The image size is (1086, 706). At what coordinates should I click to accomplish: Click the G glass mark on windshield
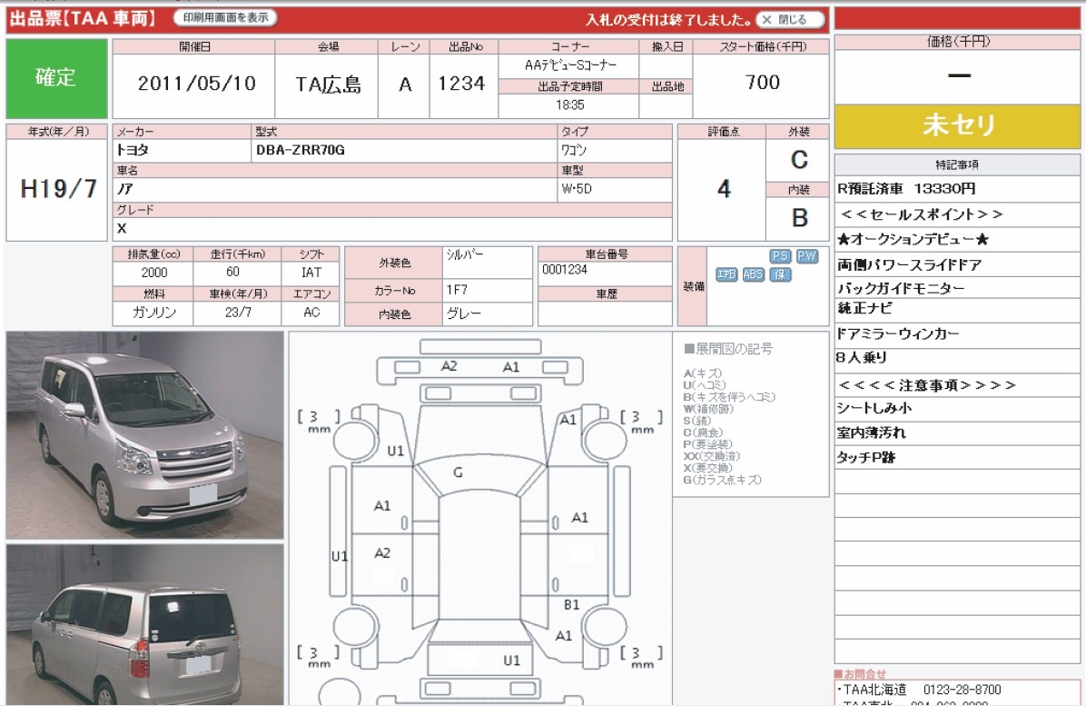pos(458,472)
